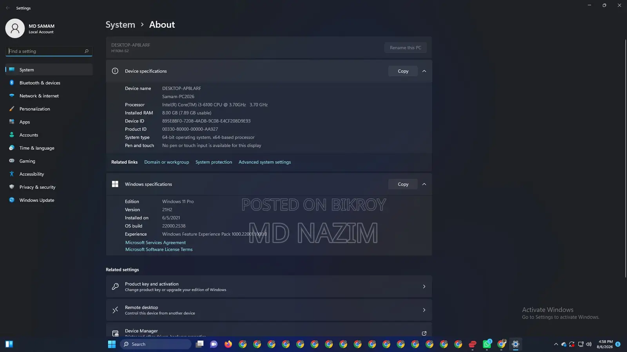Show hidden system tray icons
Screen dimensions: 627x352
556,344
